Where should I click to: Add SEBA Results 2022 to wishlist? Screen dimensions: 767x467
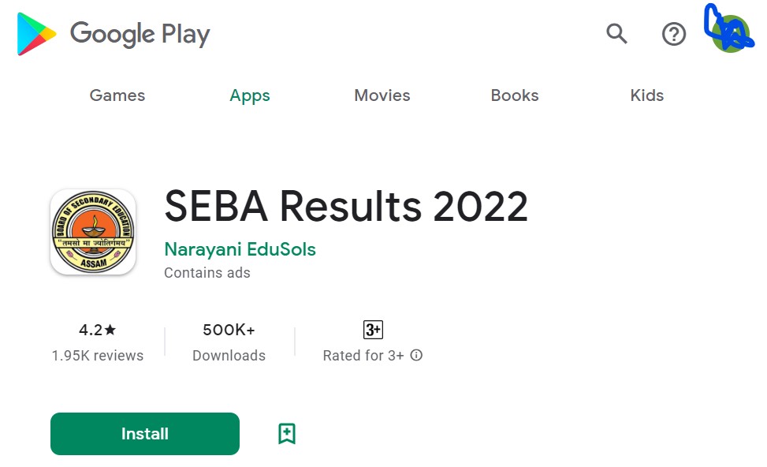tap(286, 433)
